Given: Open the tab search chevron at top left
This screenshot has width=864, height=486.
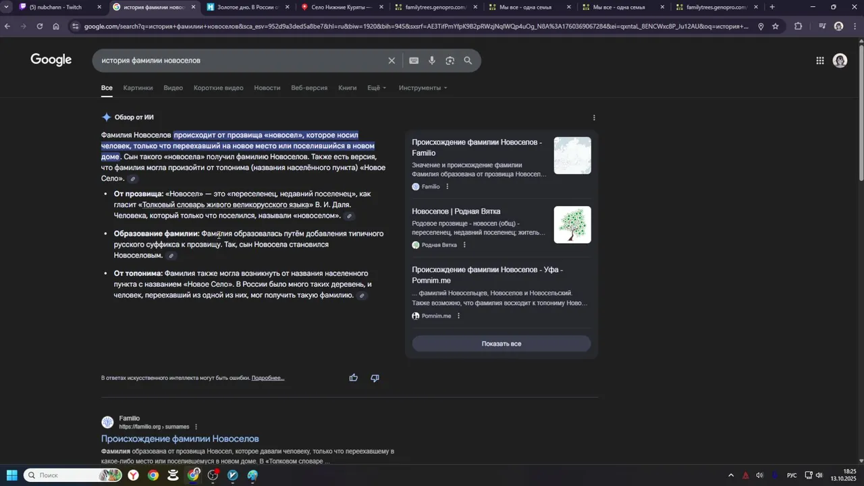Looking at the screenshot, I should [5, 7].
